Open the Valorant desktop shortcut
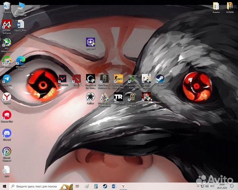The height and width of the screenshot is (190, 238). pos(62,78)
